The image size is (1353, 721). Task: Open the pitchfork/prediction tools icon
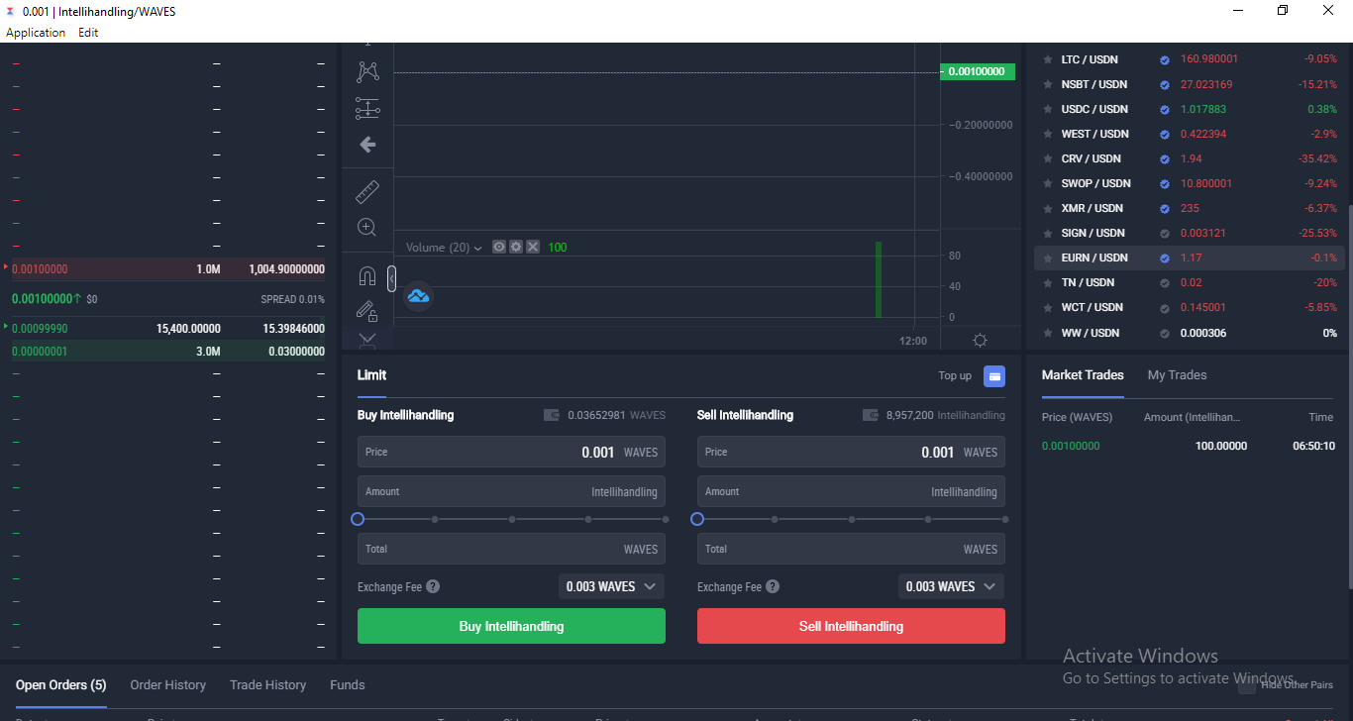(367, 109)
